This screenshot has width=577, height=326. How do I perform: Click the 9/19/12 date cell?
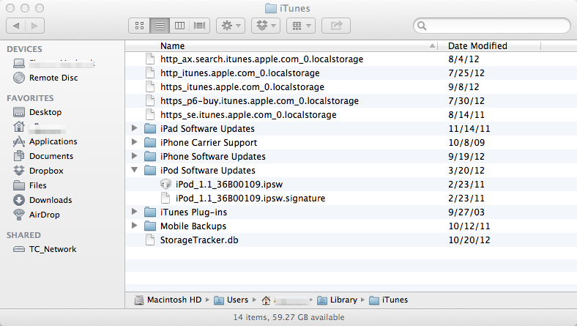466,157
